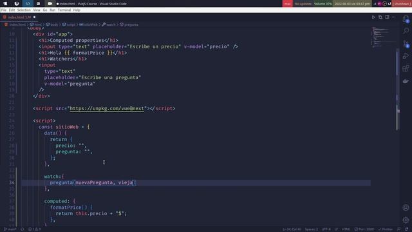The width and height of the screenshot is (412, 232).
Task: Click the word nuevaPregunta on line 34
Action: click(94, 182)
